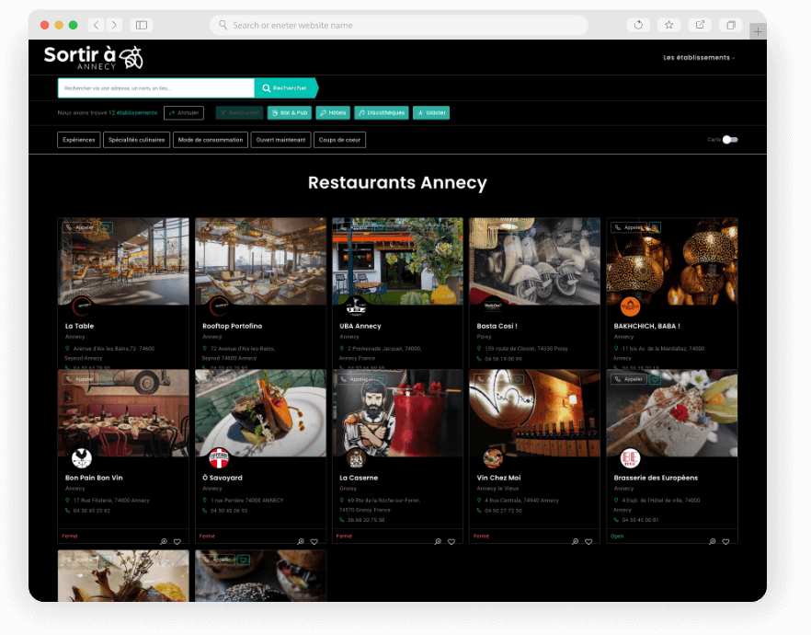
Task: Toggle the Hôtels category filter
Action: [333, 113]
